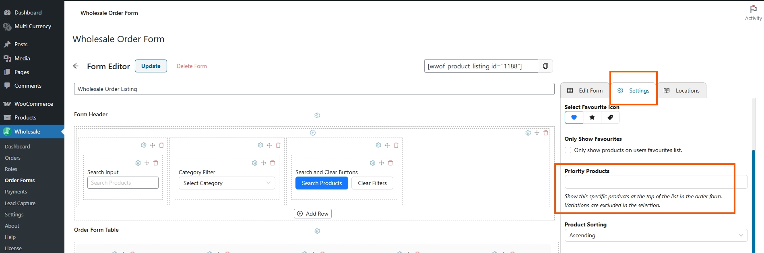Delete the Search Input element with its trash icon
Screen dimensions: 764x253
(x=156, y=163)
